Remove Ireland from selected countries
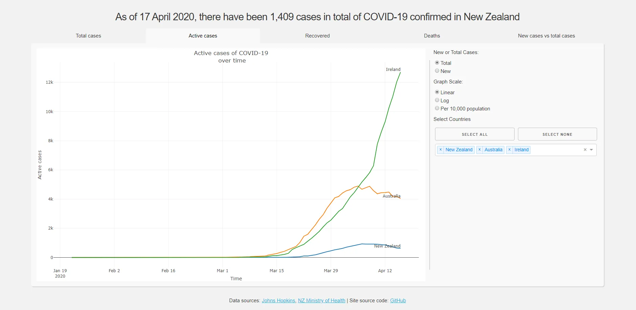The height and width of the screenshot is (310, 636). point(509,150)
